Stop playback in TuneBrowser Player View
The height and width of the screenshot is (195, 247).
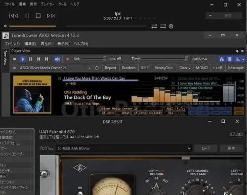(x=14, y=59)
